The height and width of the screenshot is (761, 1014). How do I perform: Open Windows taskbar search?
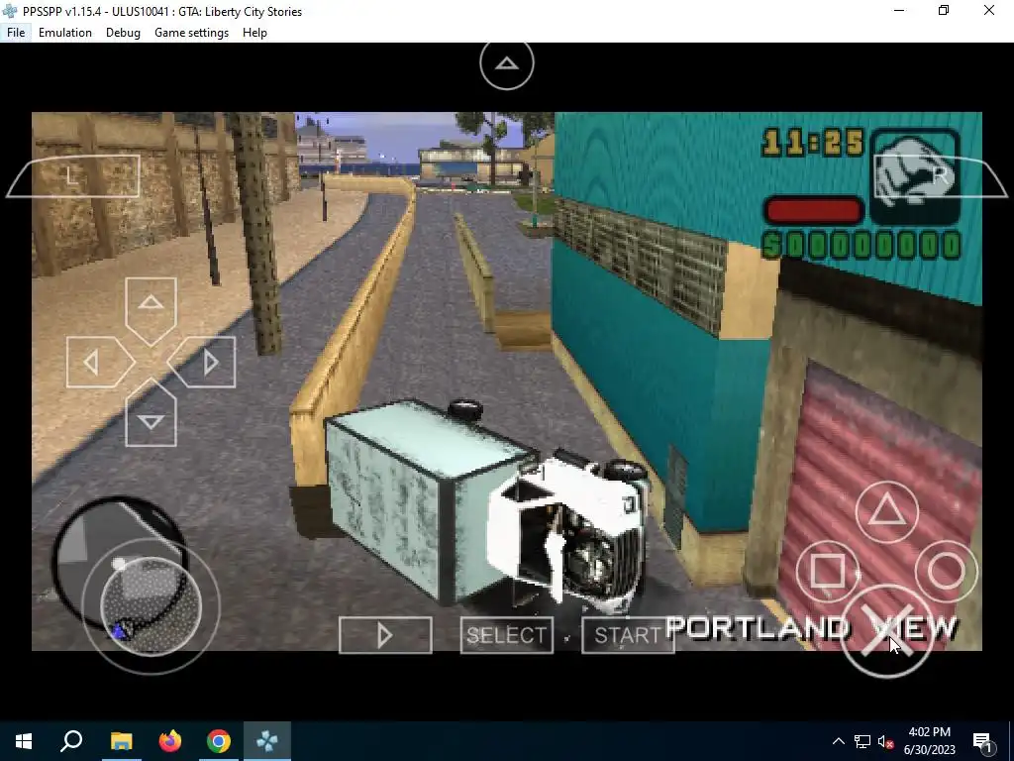coord(71,741)
